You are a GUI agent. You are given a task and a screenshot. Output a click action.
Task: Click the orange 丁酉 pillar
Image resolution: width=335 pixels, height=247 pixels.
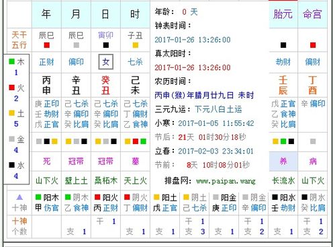(x=313, y=85)
